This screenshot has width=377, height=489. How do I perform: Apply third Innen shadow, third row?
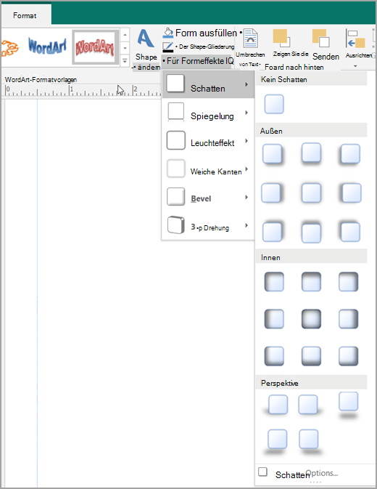click(349, 356)
